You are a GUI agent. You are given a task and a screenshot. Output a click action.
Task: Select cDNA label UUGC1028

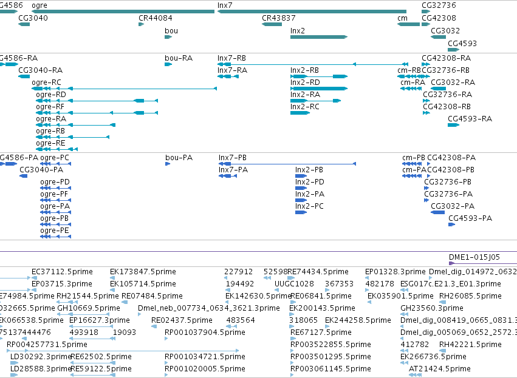[294, 284]
